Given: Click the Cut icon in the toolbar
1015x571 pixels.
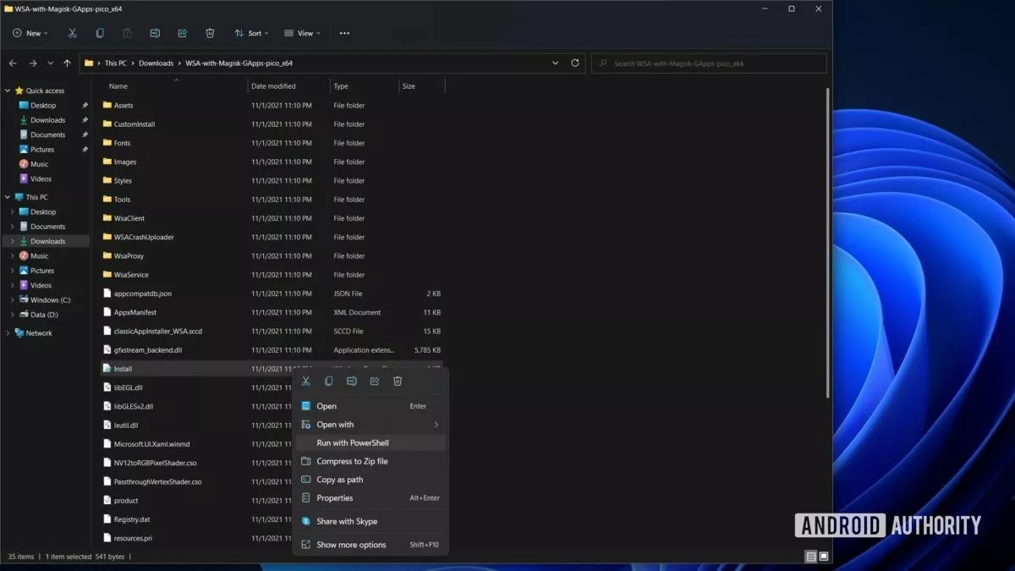Looking at the screenshot, I should (72, 33).
